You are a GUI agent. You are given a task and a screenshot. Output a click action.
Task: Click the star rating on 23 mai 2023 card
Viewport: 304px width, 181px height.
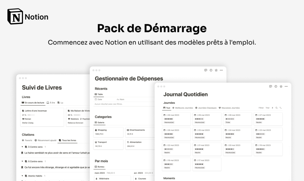click(260, 134)
